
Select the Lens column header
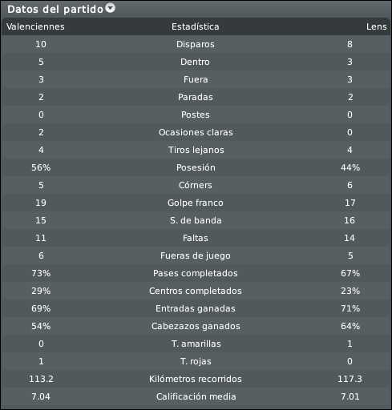pos(376,26)
